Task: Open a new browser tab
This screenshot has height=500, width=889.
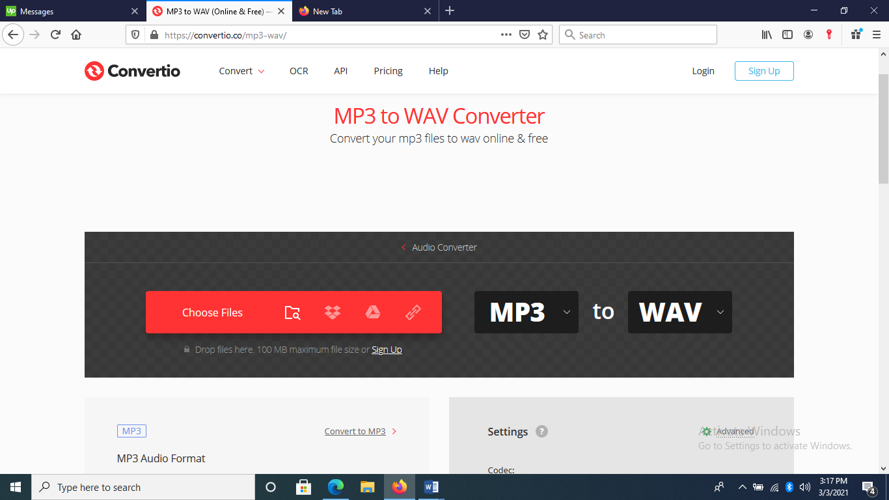Action: click(x=450, y=10)
